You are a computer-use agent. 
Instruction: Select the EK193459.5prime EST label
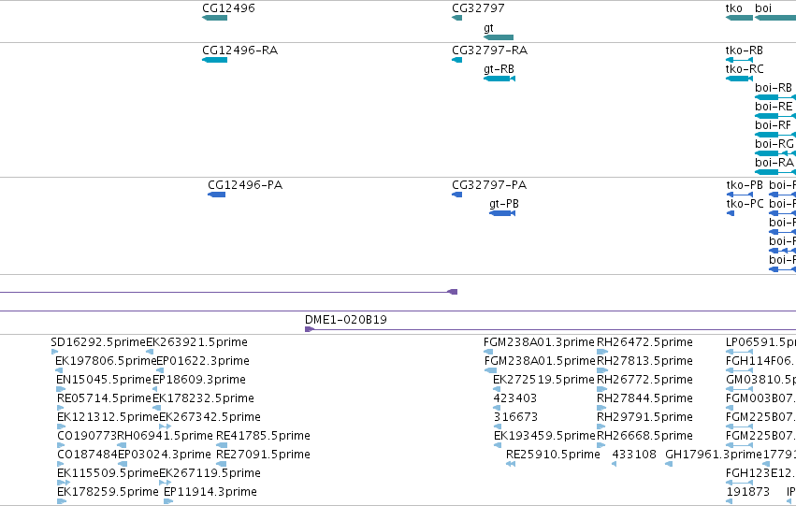point(544,436)
